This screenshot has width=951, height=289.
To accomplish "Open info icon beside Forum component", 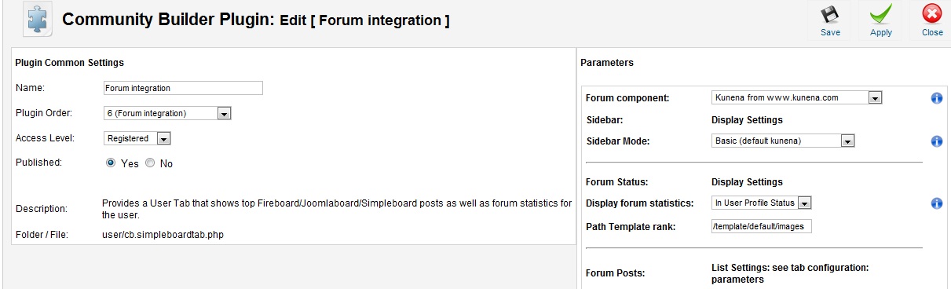I will [936, 99].
